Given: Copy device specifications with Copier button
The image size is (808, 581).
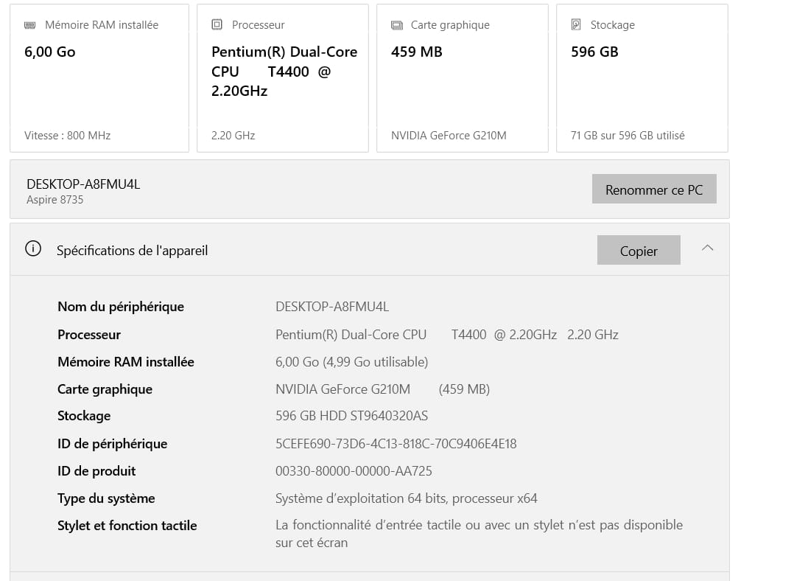Looking at the screenshot, I should coord(639,250).
